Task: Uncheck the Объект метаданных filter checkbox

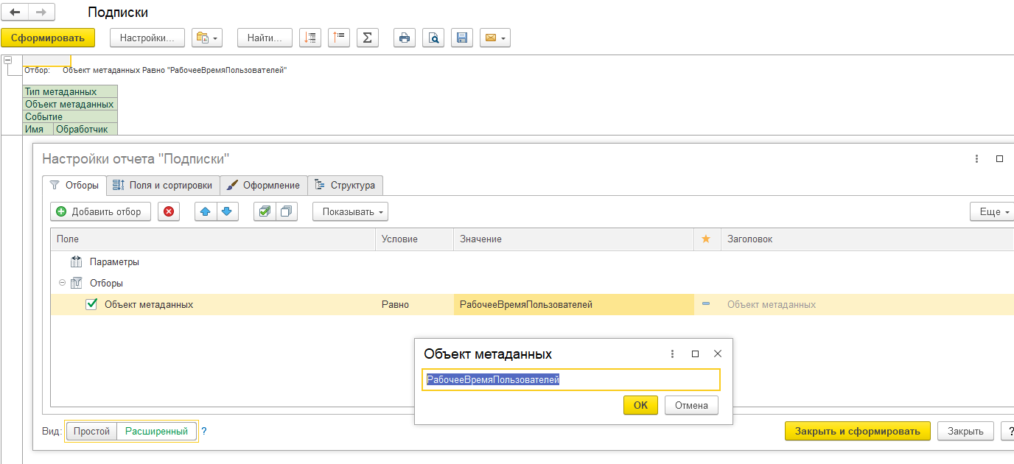Action: pos(91,304)
